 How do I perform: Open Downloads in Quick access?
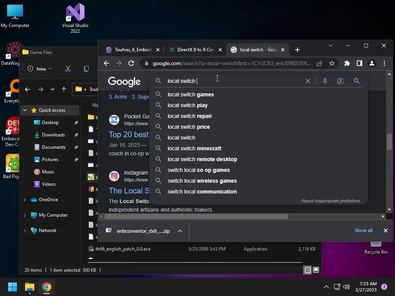tap(53, 135)
